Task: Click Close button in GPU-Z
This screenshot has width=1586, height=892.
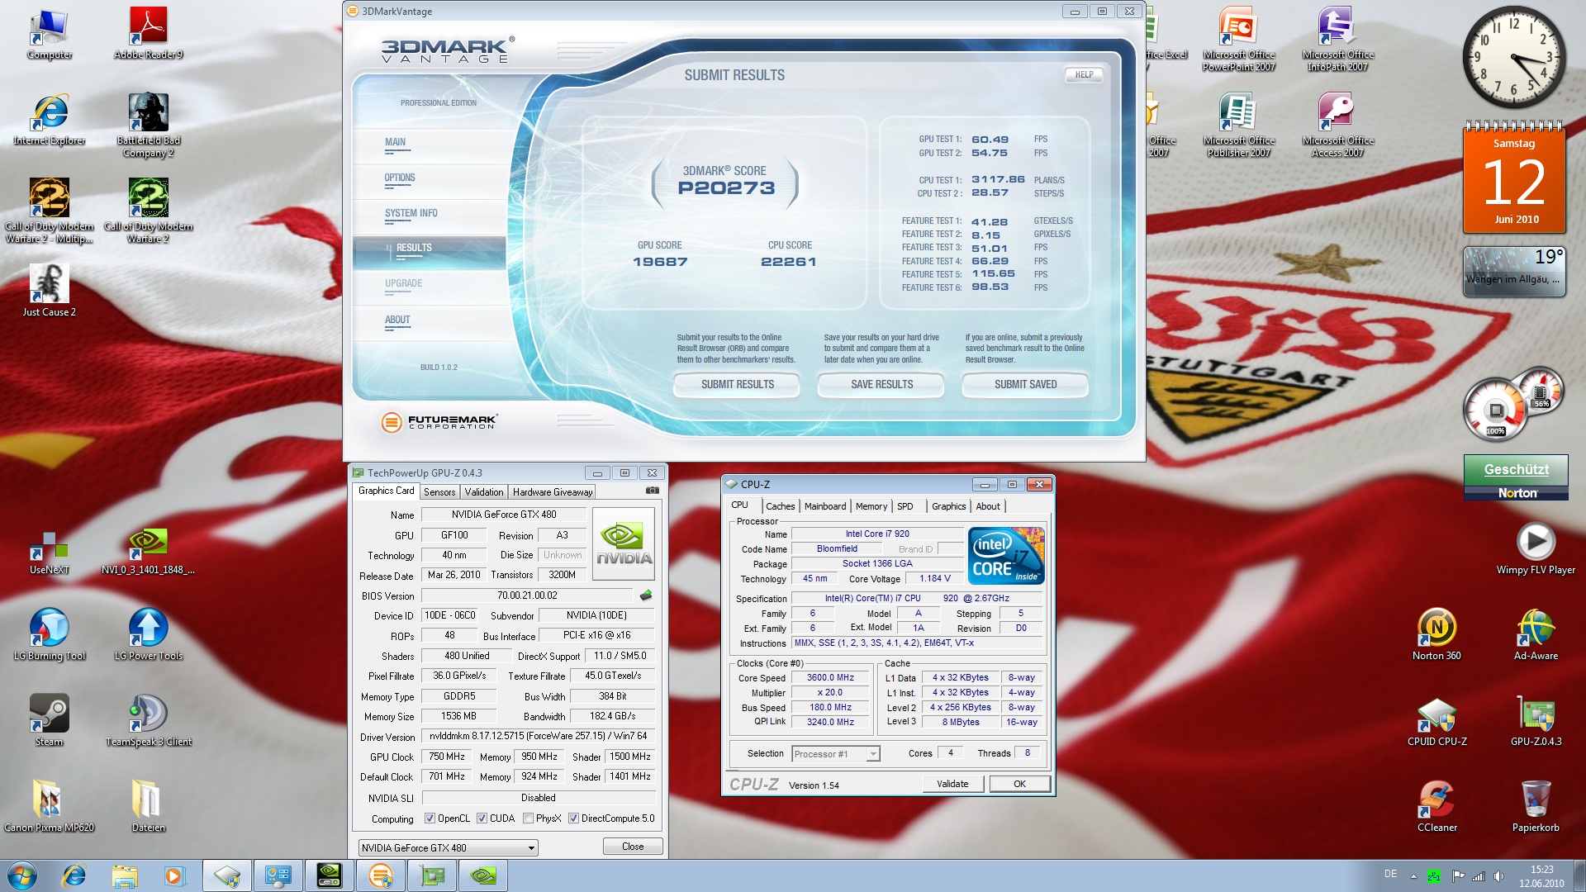Action: pyautogui.click(x=633, y=847)
